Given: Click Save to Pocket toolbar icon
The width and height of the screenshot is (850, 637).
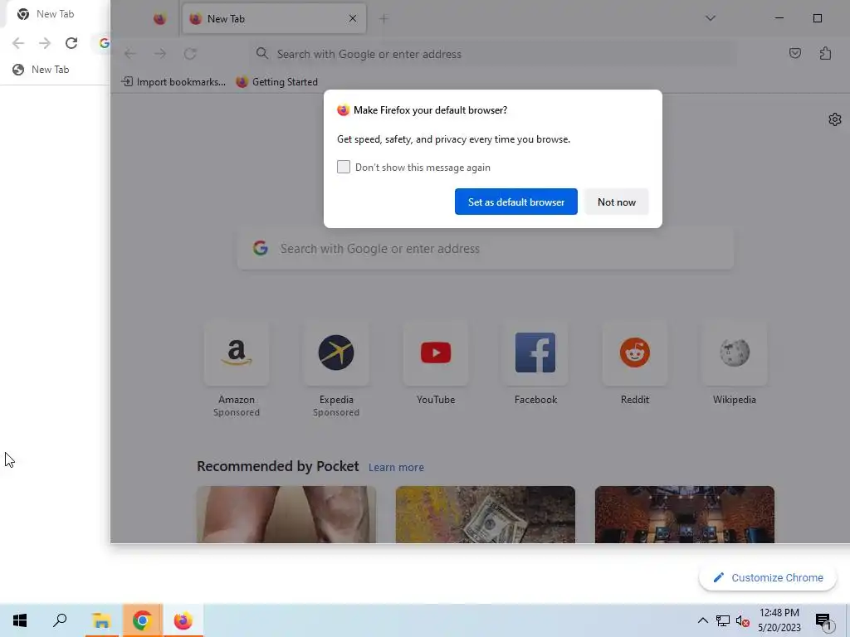Looking at the screenshot, I should [794, 53].
